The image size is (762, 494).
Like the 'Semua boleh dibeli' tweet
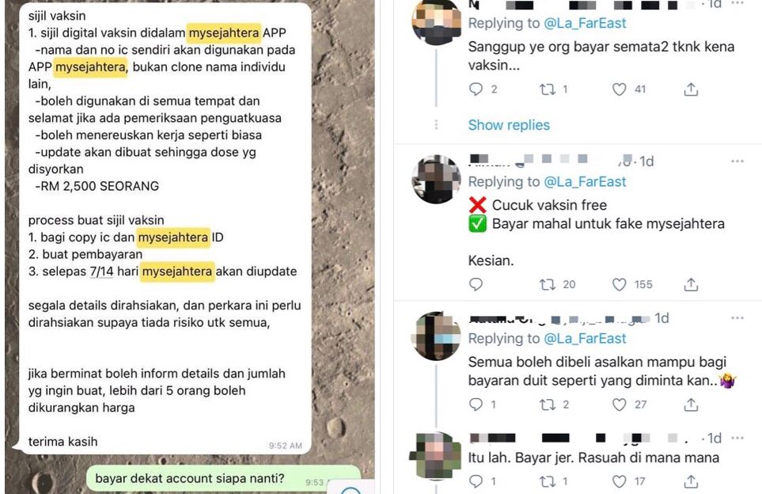(x=619, y=405)
